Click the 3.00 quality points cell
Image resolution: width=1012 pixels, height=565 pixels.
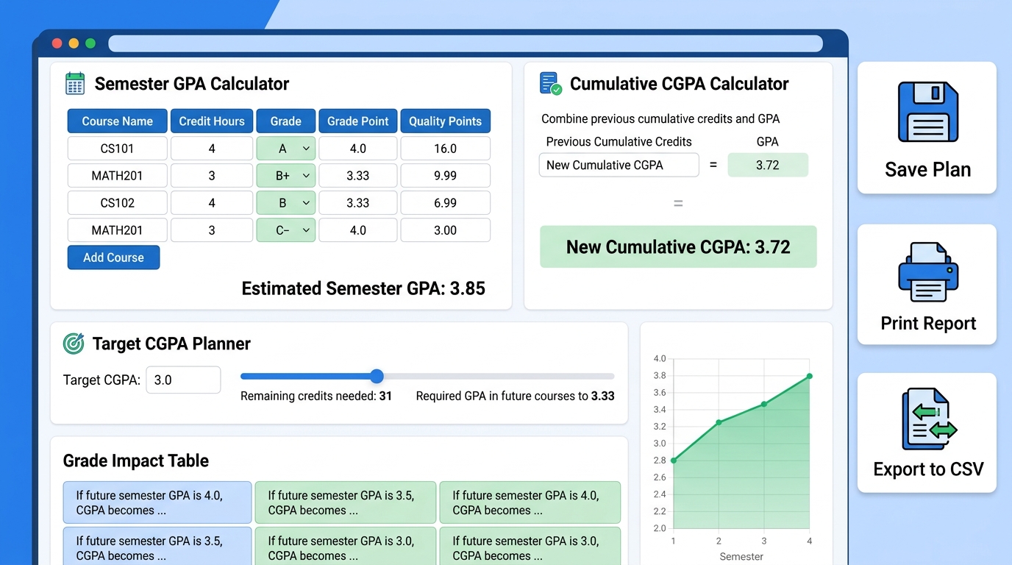445,230
